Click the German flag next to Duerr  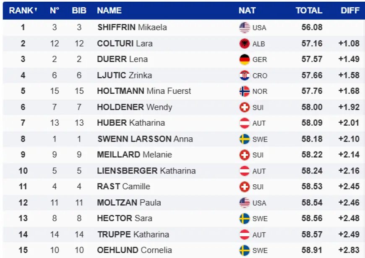pos(244,59)
